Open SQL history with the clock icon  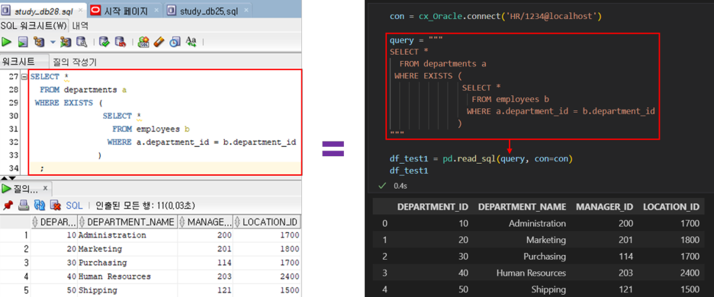coord(175,42)
